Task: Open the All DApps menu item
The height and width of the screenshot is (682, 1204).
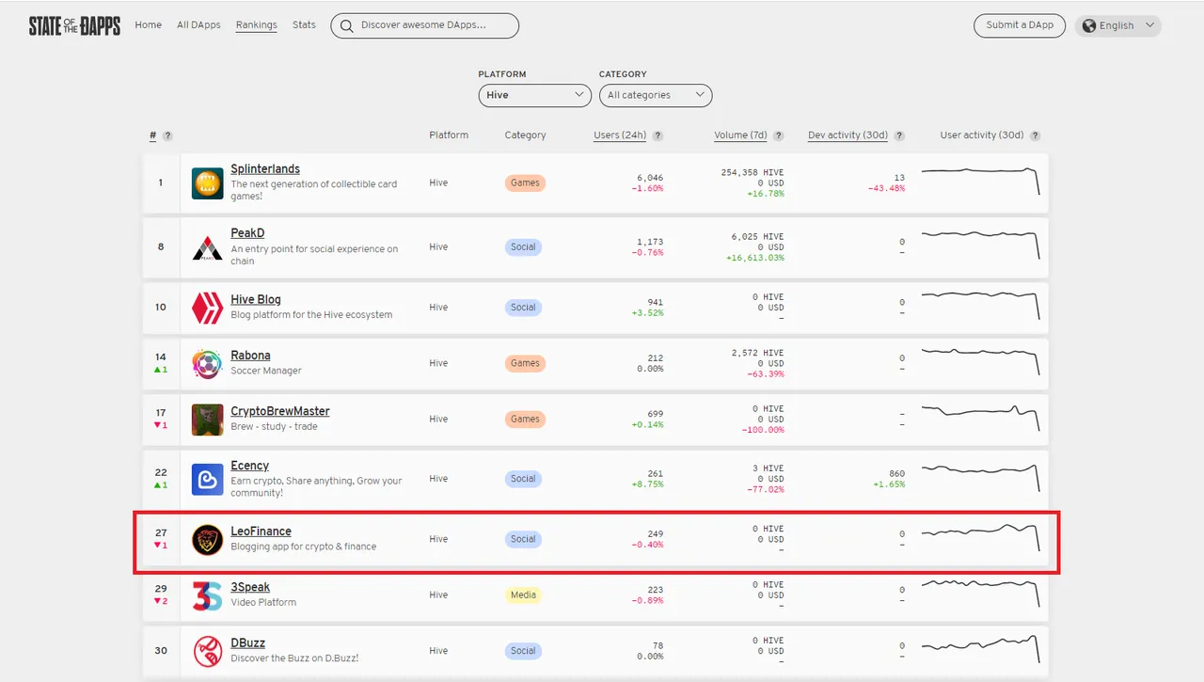Action: tap(198, 25)
